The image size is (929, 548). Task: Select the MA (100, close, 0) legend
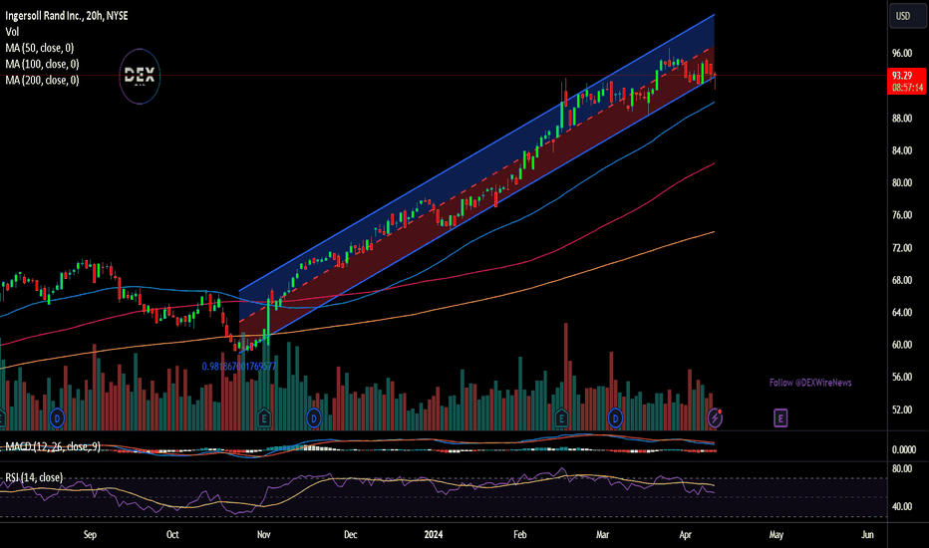[42, 64]
